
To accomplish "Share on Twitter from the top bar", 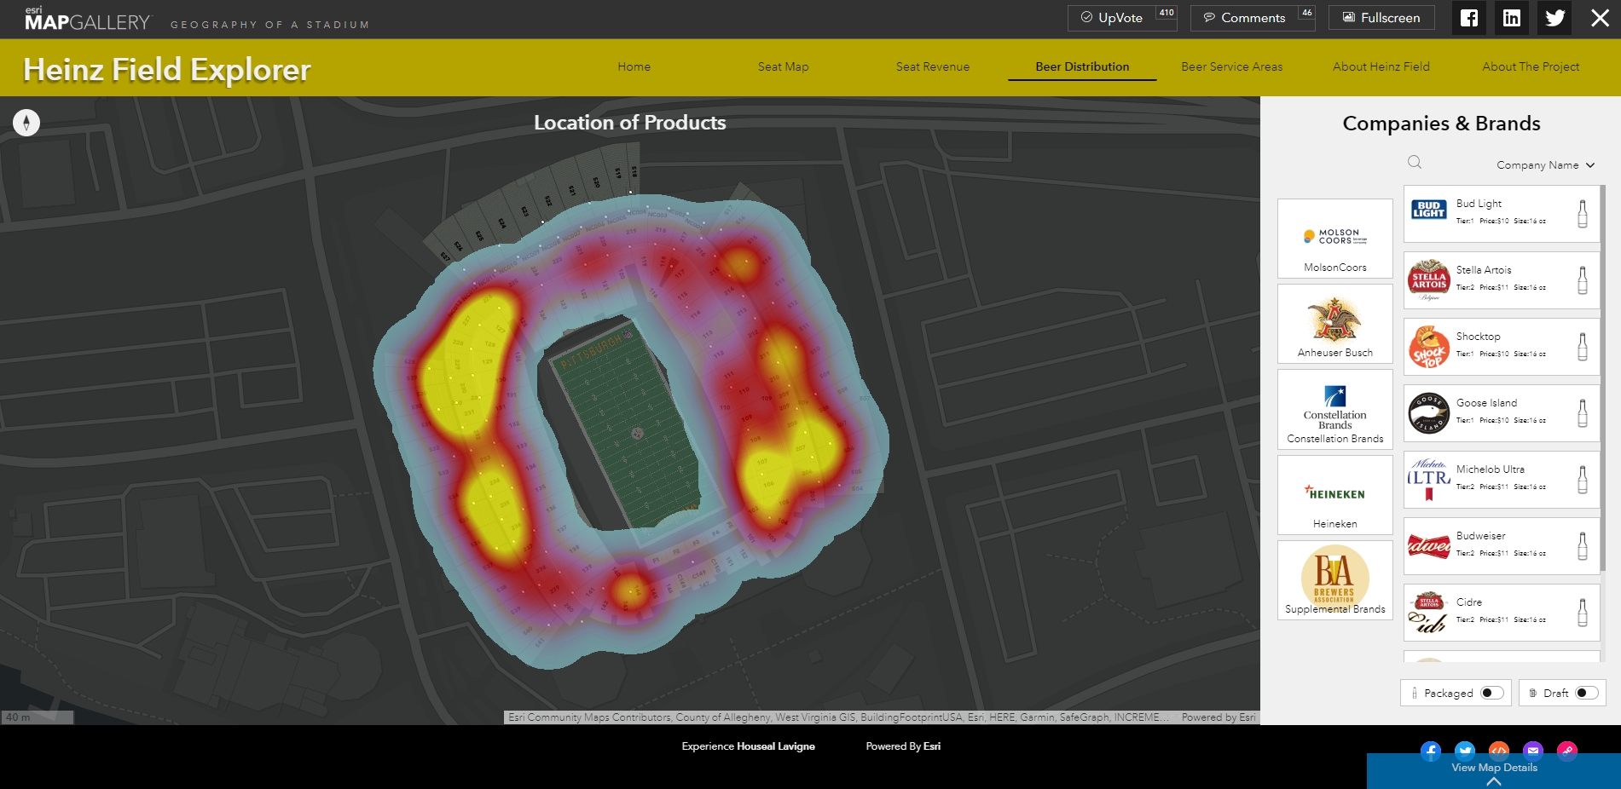I will click(x=1554, y=18).
